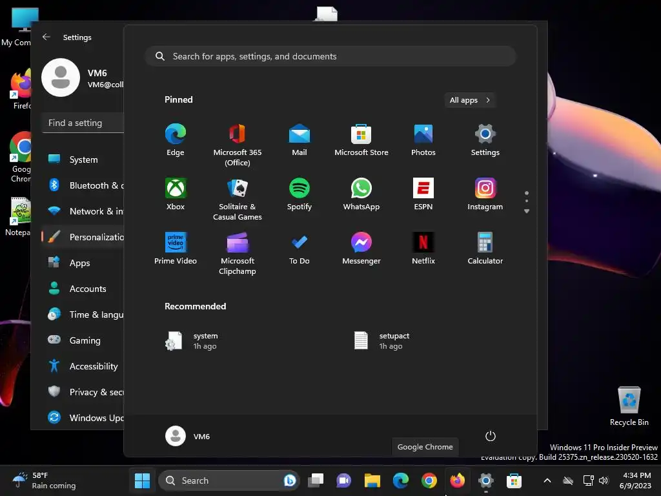
Task: Show hidden system tray icons
Action: point(547,480)
